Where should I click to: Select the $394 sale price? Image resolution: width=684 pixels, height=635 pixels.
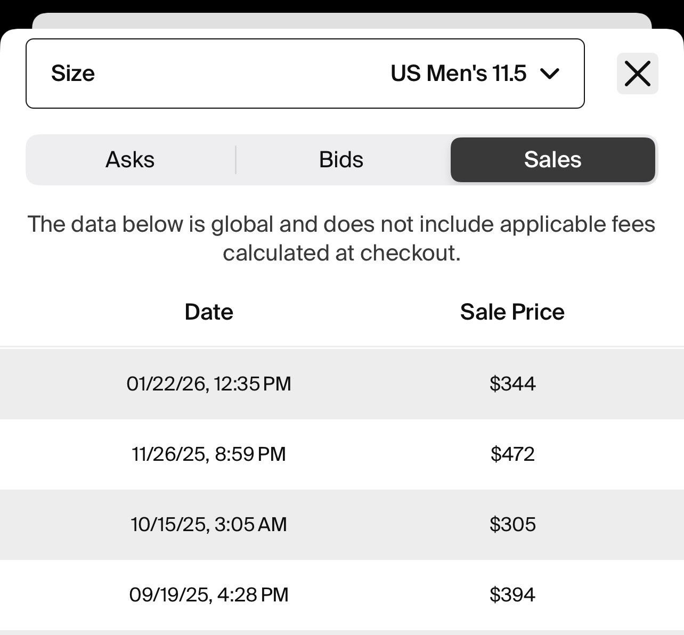(x=512, y=595)
